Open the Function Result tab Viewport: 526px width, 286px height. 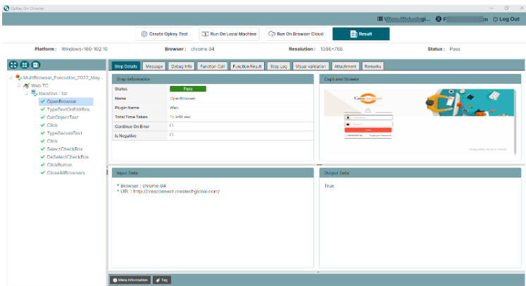(247, 66)
